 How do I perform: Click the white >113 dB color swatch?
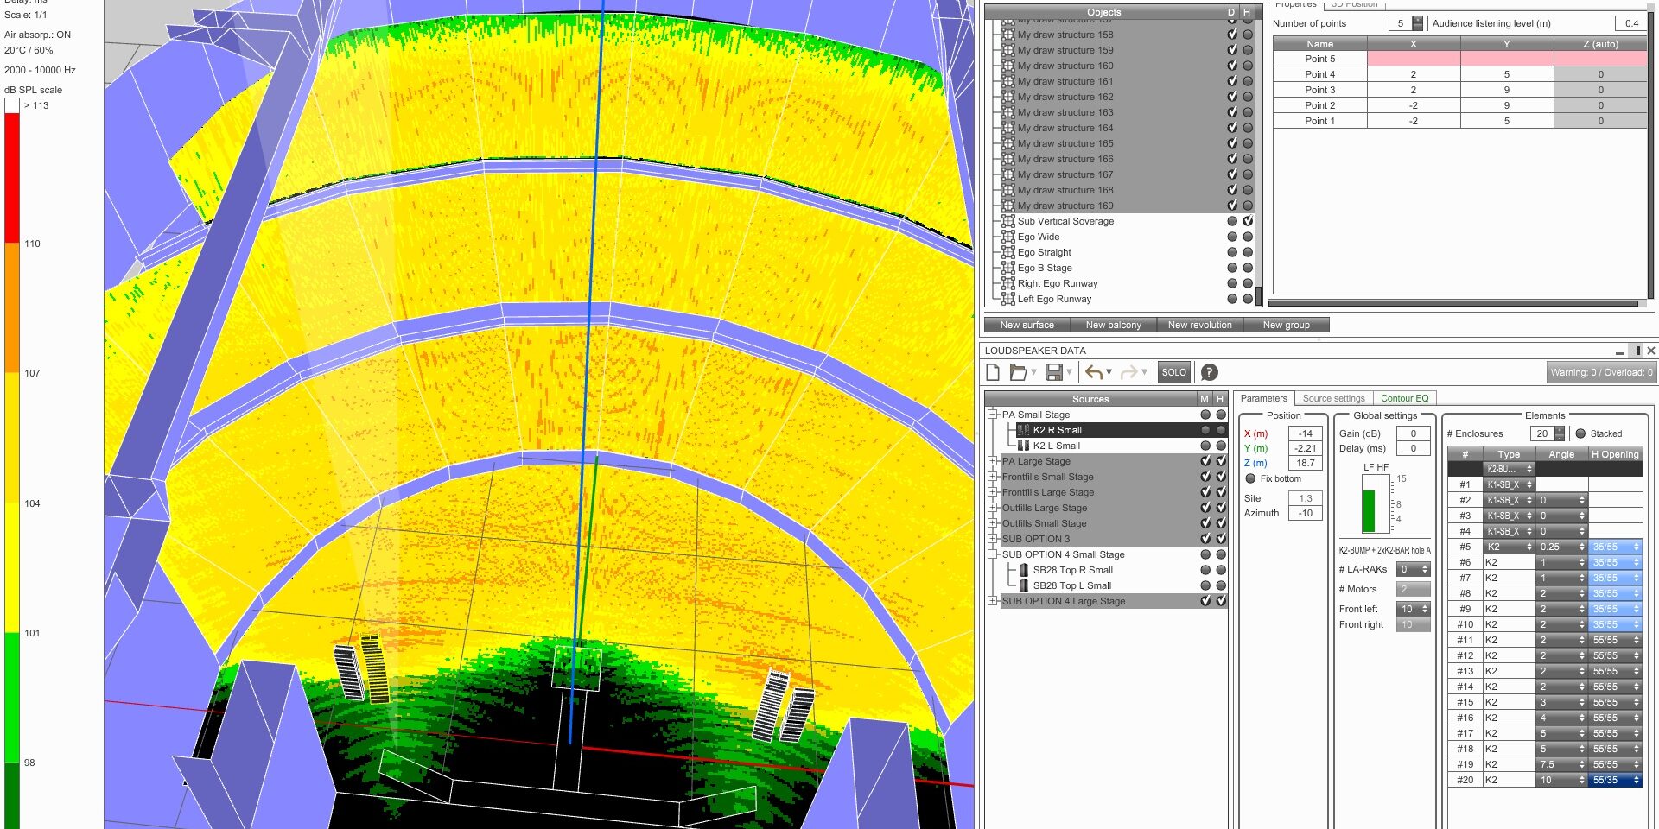tap(12, 105)
